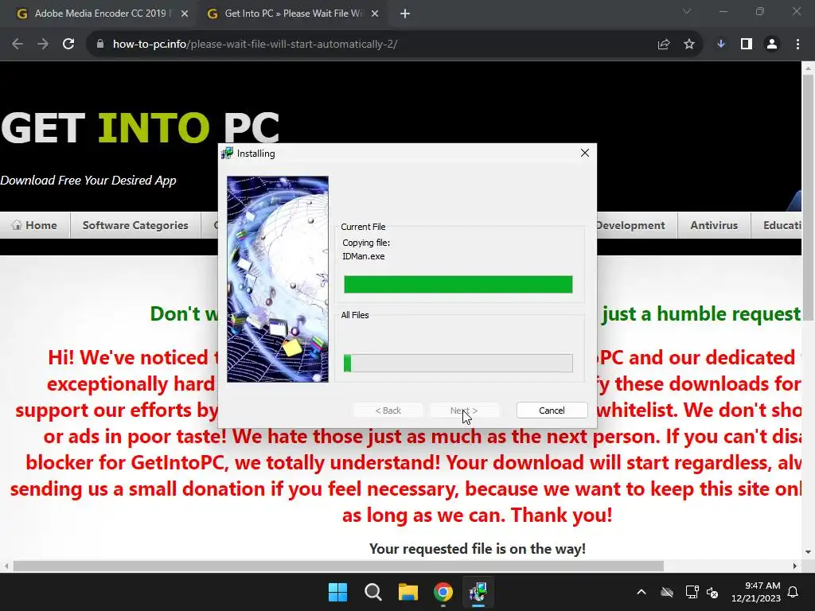Image resolution: width=815 pixels, height=611 pixels.
Task: Open the Windows Start menu
Action: pyautogui.click(x=337, y=592)
